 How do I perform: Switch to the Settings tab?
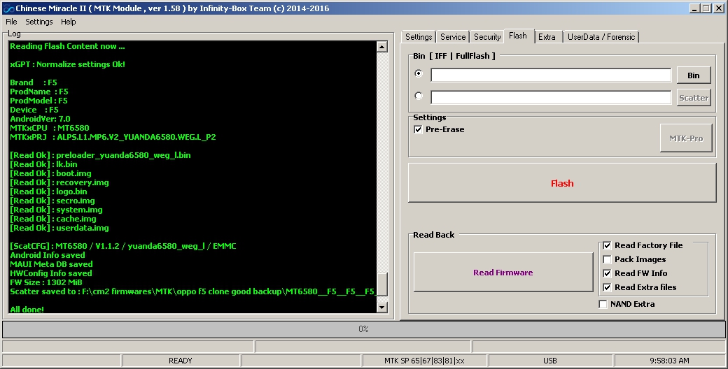pyautogui.click(x=419, y=36)
